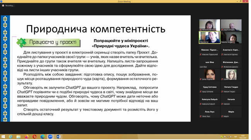Launch Firefox from the taskbar

pyautogui.click(x=27, y=137)
